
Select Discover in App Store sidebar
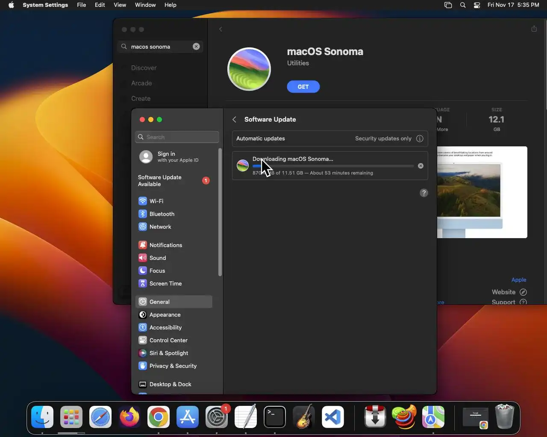[x=144, y=68]
